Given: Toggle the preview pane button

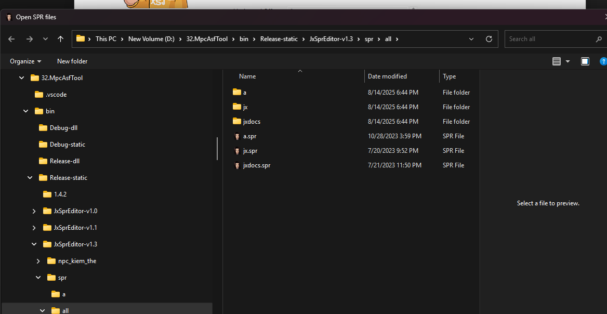Looking at the screenshot, I should click(x=585, y=61).
